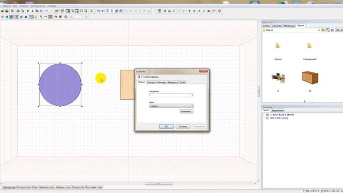
Task: Click the Изменить... button
Action: pos(187,112)
